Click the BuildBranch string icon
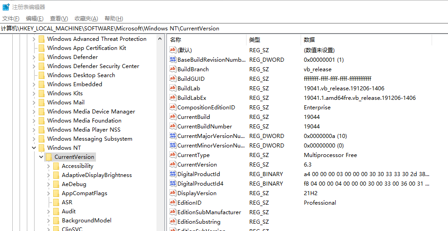Viewport: 448px width, 231px height. [x=173, y=69]
